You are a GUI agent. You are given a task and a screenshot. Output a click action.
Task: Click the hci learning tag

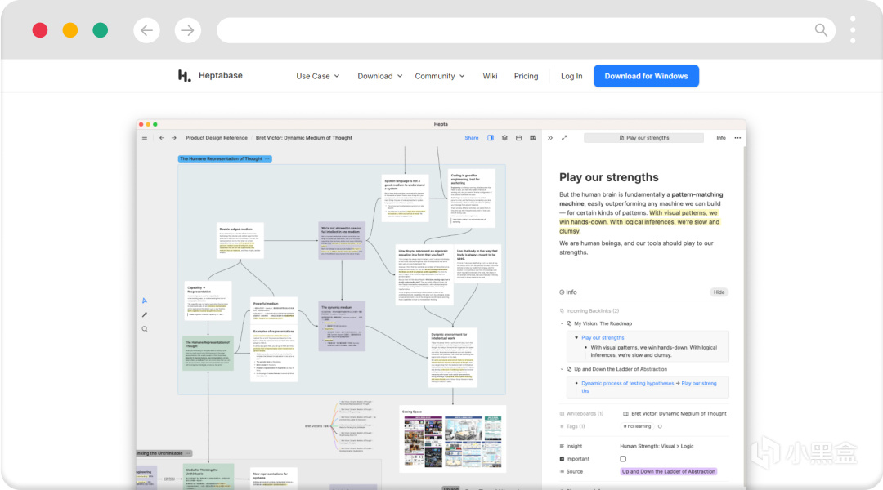(637, 426)
